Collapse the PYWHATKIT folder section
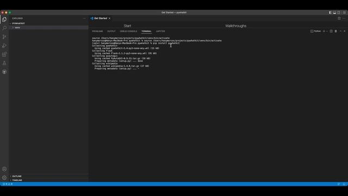 (x=48, y=23)
